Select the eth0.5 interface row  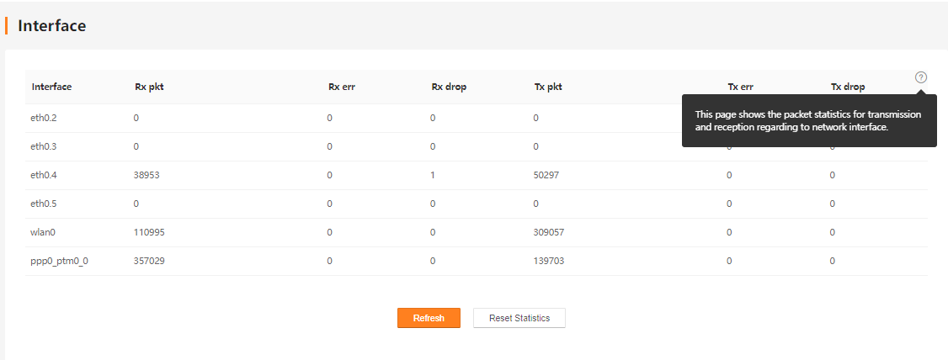[477, 204]
